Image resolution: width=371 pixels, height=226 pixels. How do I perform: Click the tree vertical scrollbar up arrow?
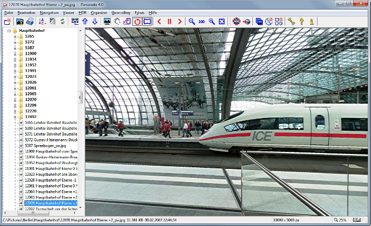click(x=81, y=31)
